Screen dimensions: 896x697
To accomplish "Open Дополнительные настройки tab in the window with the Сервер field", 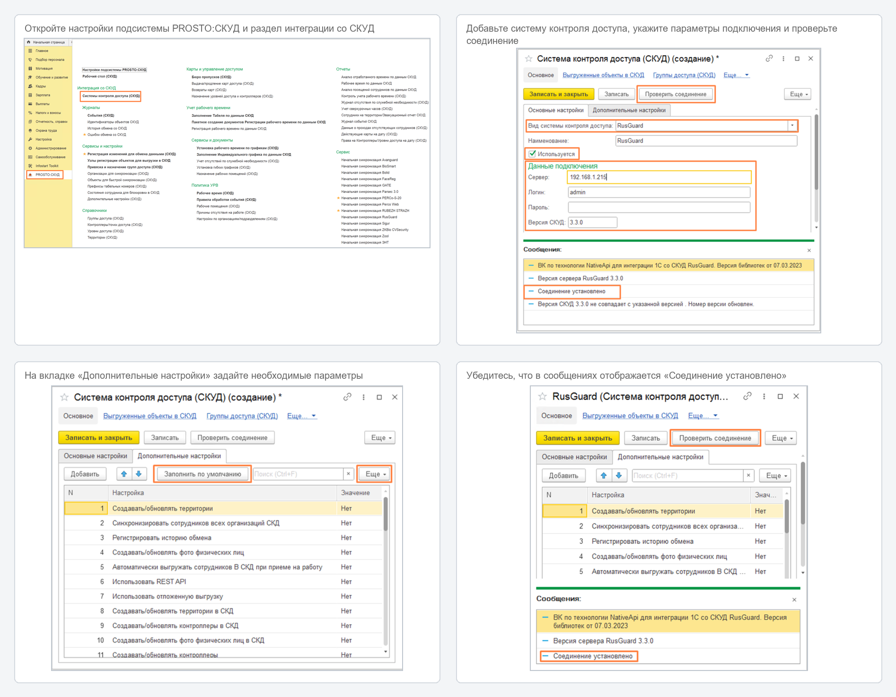I will tap(629, 110).
